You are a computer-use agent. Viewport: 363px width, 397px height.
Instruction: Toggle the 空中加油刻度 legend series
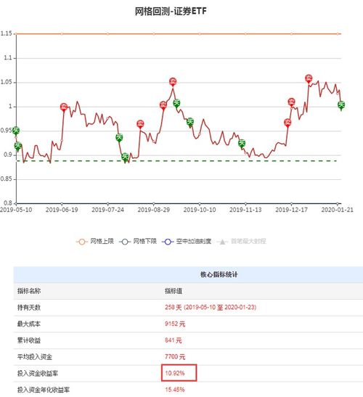point(187,241)
